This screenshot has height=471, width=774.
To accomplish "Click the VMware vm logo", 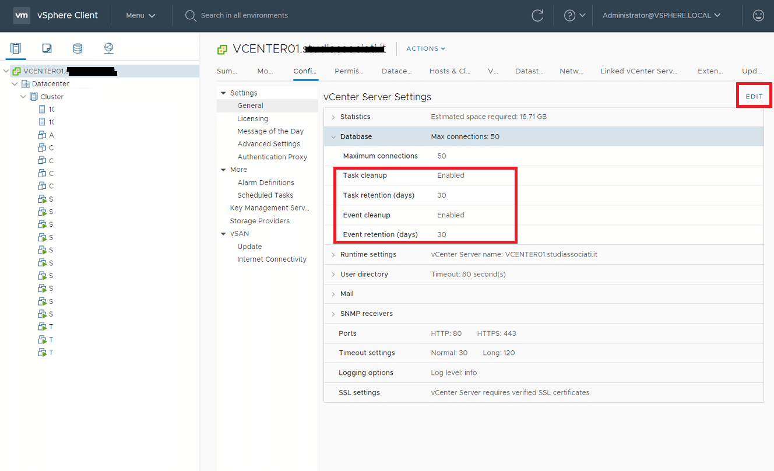I will coord(22,16).
